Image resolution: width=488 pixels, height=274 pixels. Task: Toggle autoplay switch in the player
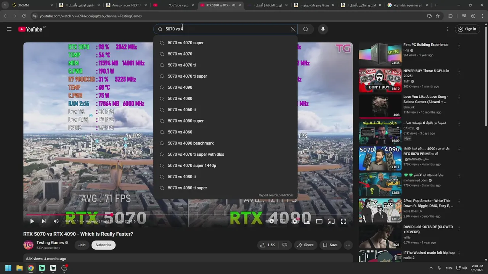pos(271,221)
